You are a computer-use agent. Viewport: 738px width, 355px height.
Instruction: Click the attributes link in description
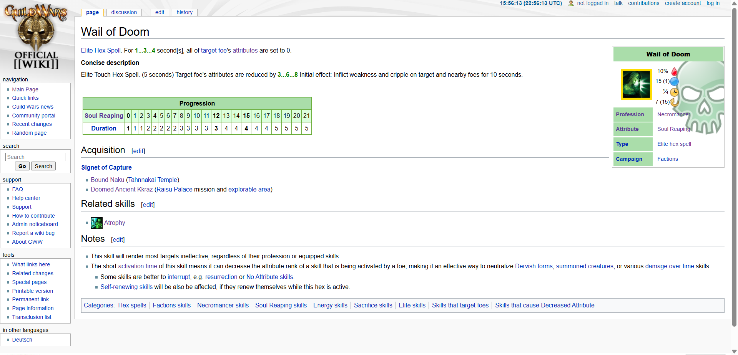coord(245,50)
